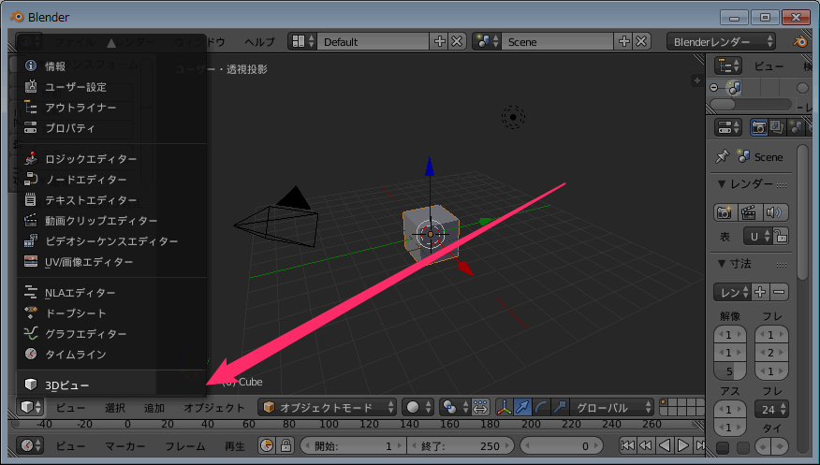Open the オブジェクトモード mode dropdown
Image resolution: width=820 pixels, height=465 pixels.
[x=327, y=407]
